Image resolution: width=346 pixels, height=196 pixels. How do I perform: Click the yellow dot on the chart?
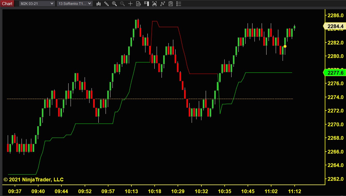point(285,46)
